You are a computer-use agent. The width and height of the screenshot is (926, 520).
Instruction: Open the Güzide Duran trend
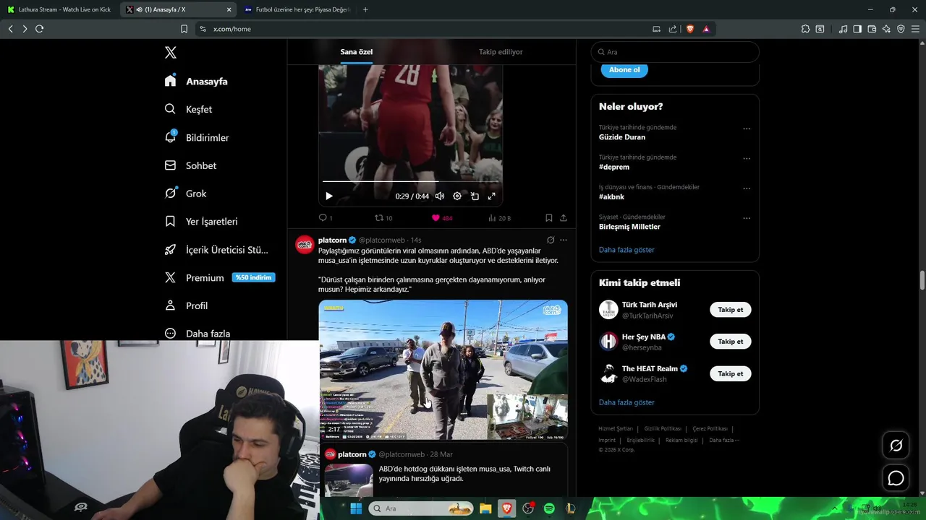pyautogui.click(x=622, y=137)
